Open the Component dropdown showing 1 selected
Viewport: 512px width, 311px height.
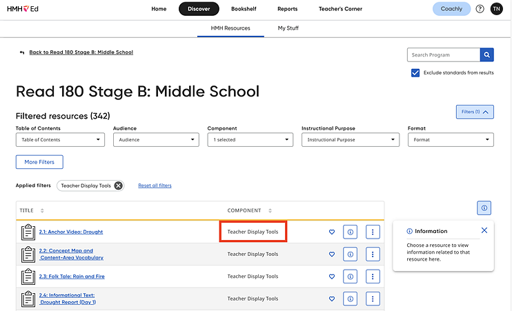pyautogui.click(x=250, y=140)
